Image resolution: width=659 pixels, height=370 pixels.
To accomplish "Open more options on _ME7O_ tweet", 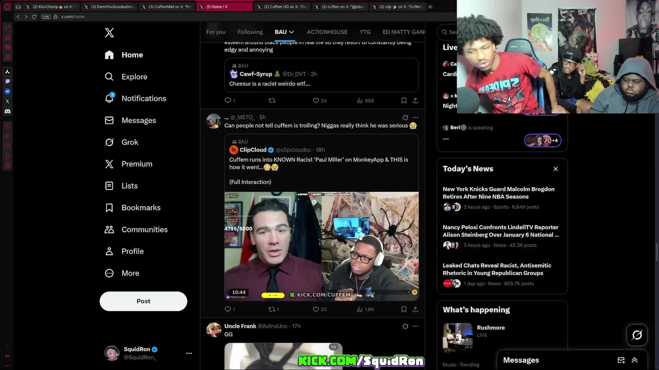I will coord(415,117).
